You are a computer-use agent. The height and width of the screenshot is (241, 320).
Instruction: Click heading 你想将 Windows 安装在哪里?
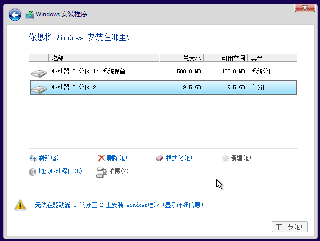pyautogui.click(x=80, y=37)
